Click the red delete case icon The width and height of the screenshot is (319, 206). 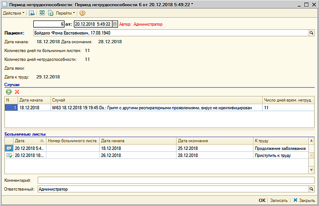17,92
